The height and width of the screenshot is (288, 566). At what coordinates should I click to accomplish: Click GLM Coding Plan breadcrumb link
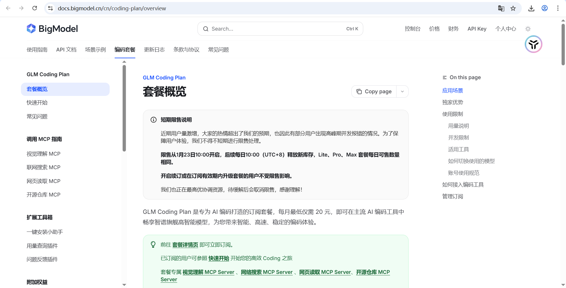[x=164, y=78]
